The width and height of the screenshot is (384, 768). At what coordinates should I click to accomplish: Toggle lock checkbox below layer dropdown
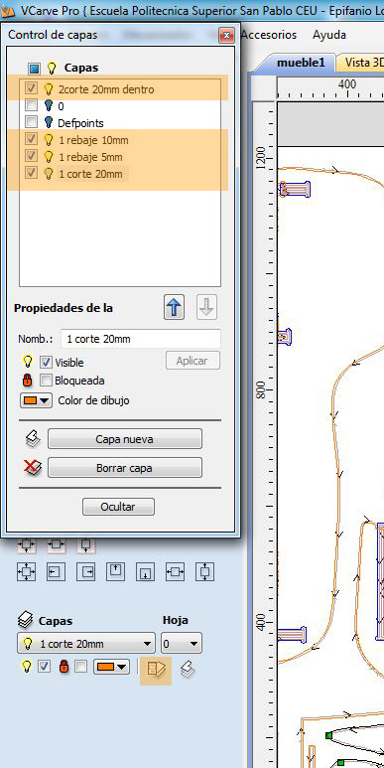81,667
